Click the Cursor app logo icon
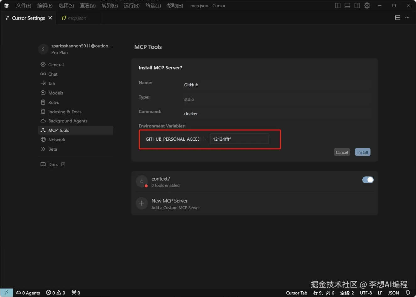Viewport: 416px width, 297px height. (x=6, y=6)
